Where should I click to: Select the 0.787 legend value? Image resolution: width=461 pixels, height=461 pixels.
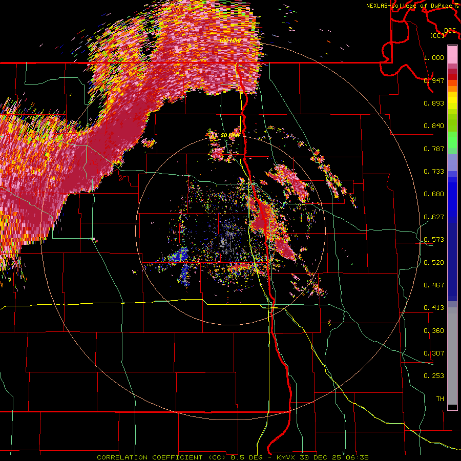point(434,149)
